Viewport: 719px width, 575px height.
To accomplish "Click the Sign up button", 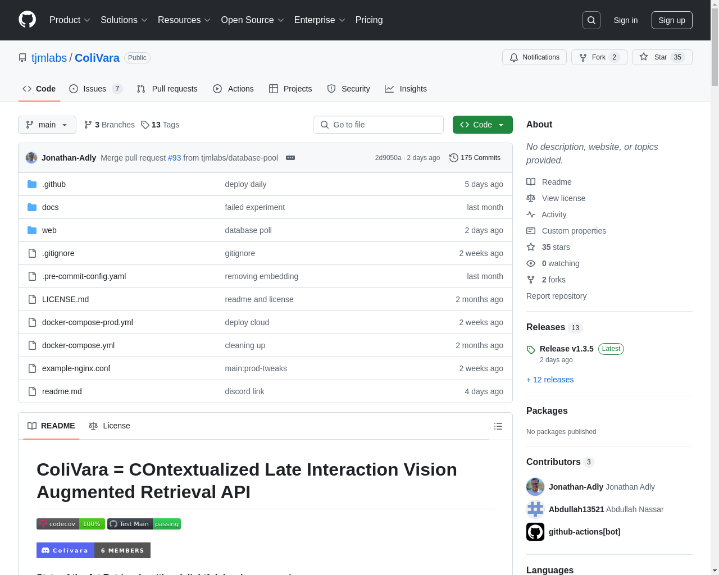I will [672, 20].
